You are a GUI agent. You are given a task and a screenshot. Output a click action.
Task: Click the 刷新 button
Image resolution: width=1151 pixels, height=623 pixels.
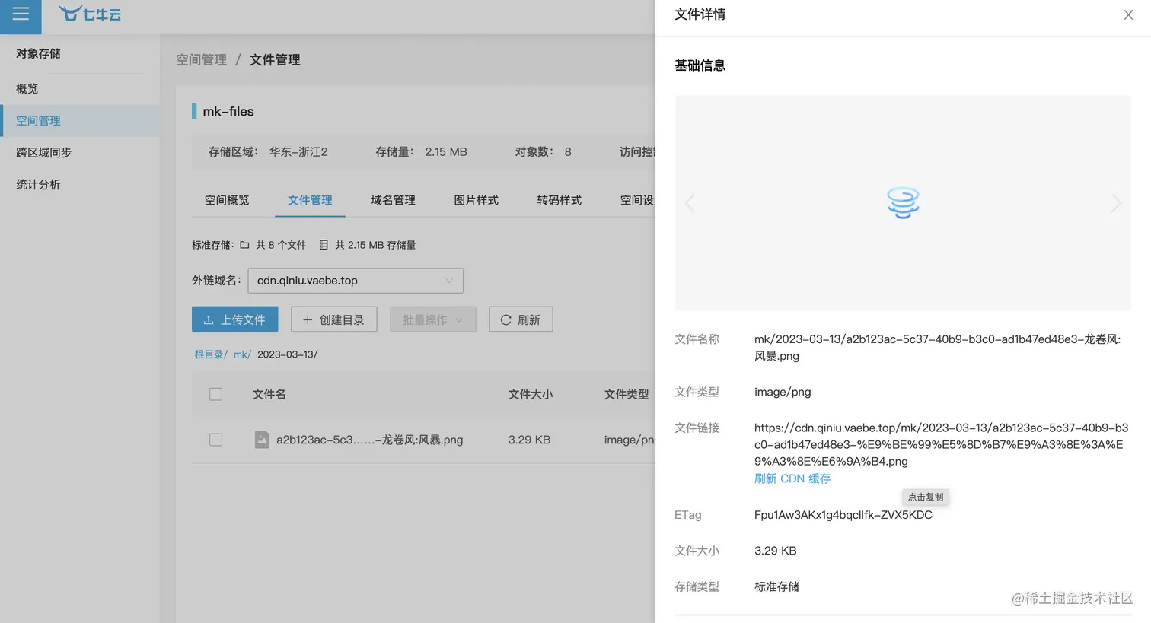(521, 319)
